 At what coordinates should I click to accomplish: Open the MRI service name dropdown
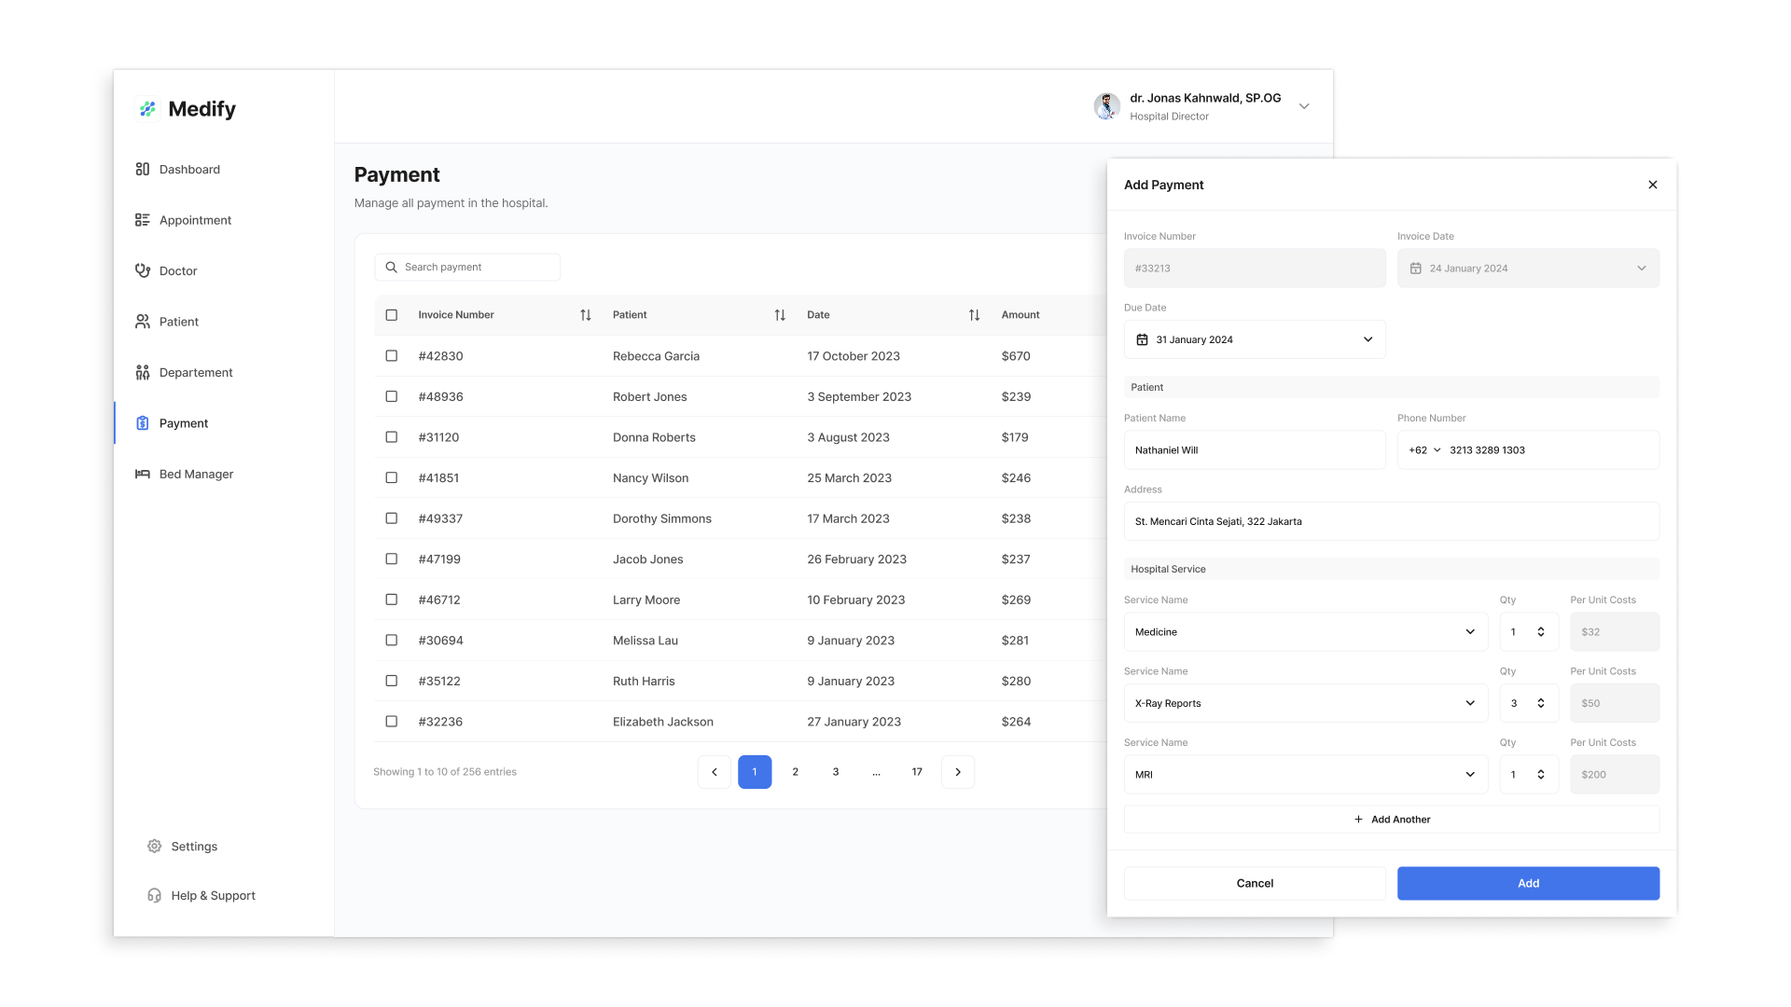pyautogui.click(x=1306, y=775)
